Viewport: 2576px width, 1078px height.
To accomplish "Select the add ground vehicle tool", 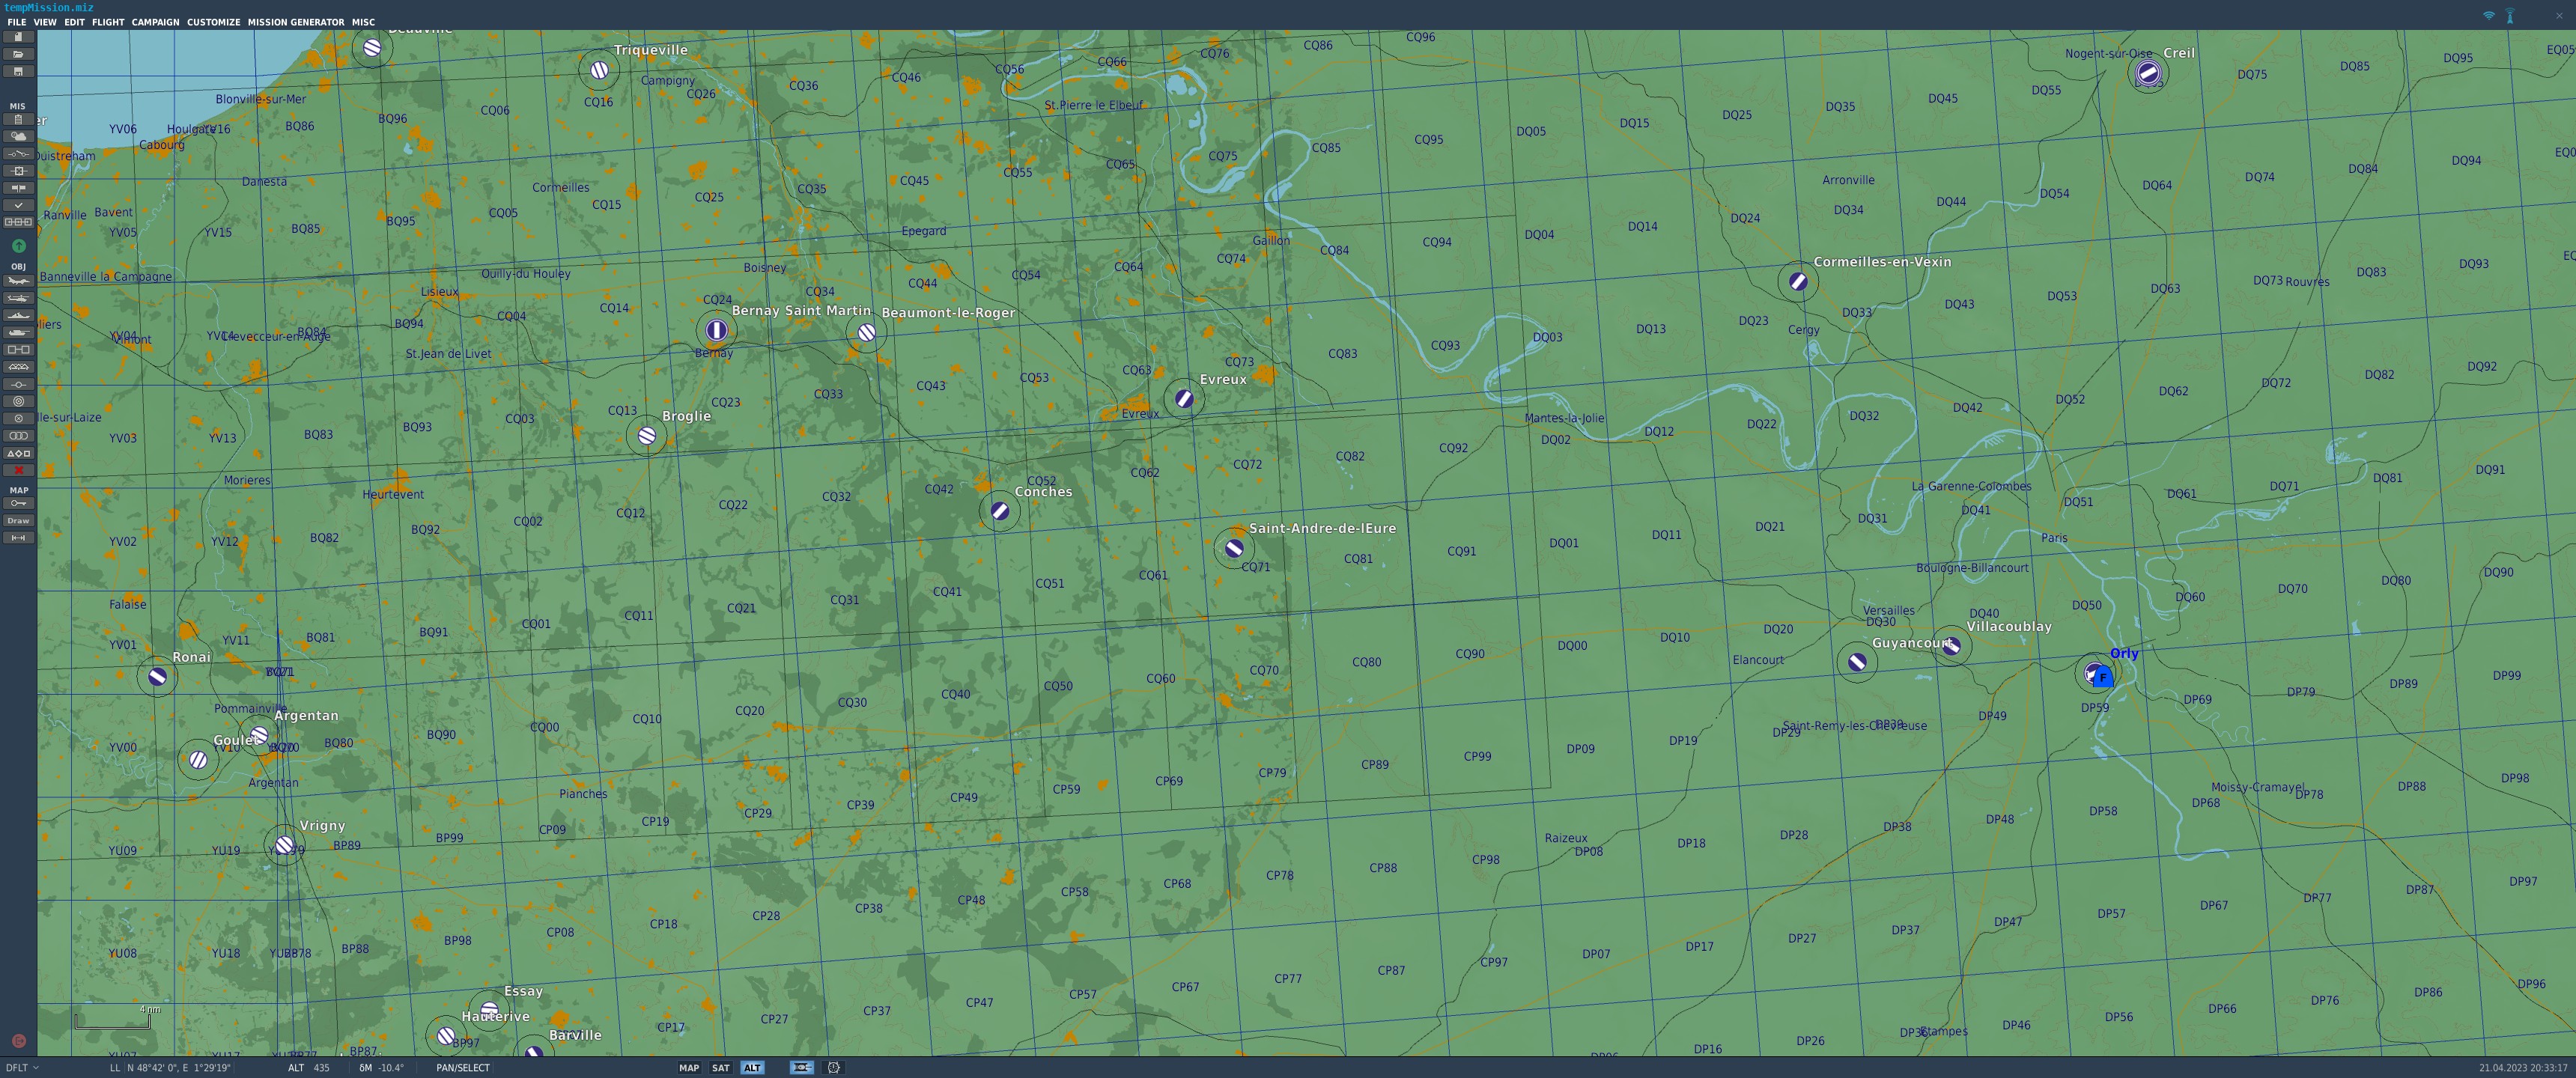I will click(18, 333).
